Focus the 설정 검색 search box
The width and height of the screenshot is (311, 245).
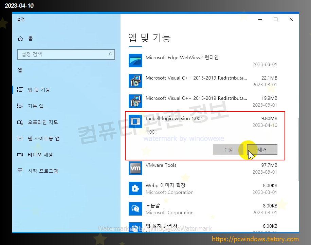coord(66,54)
